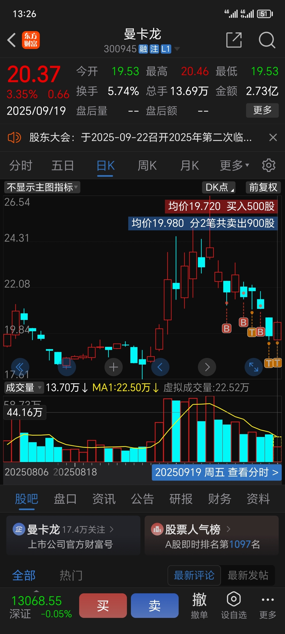Tap the stock title 曼卡龙
The image size is (285, 634).
click(x=142, y=34)
